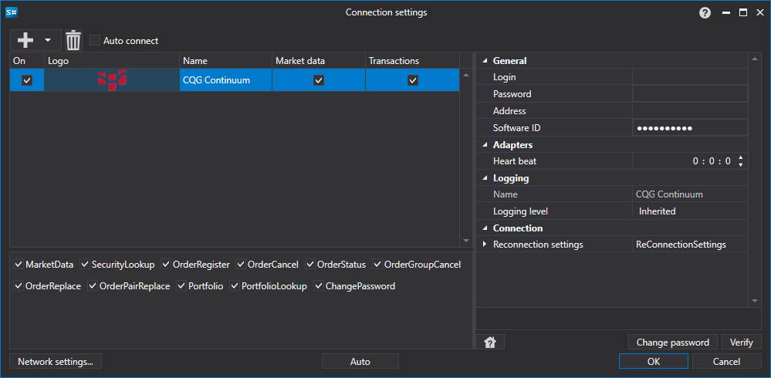Image resolution: width=771 pixels, height=378 pixels.
Task: Click the Cancel button
Action: (726, 362)
